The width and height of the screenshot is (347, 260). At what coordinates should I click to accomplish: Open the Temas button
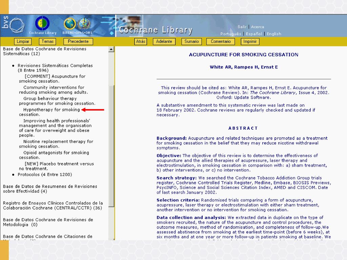[47, 41]
